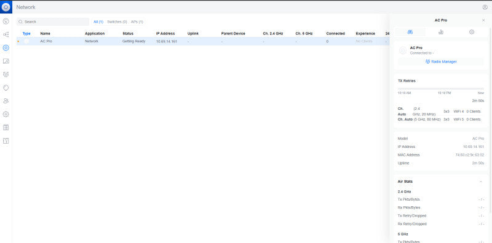Switch to the gear settings tab in AC Pro panel
Screen dimensions: 492x243
tap(472, 32)
